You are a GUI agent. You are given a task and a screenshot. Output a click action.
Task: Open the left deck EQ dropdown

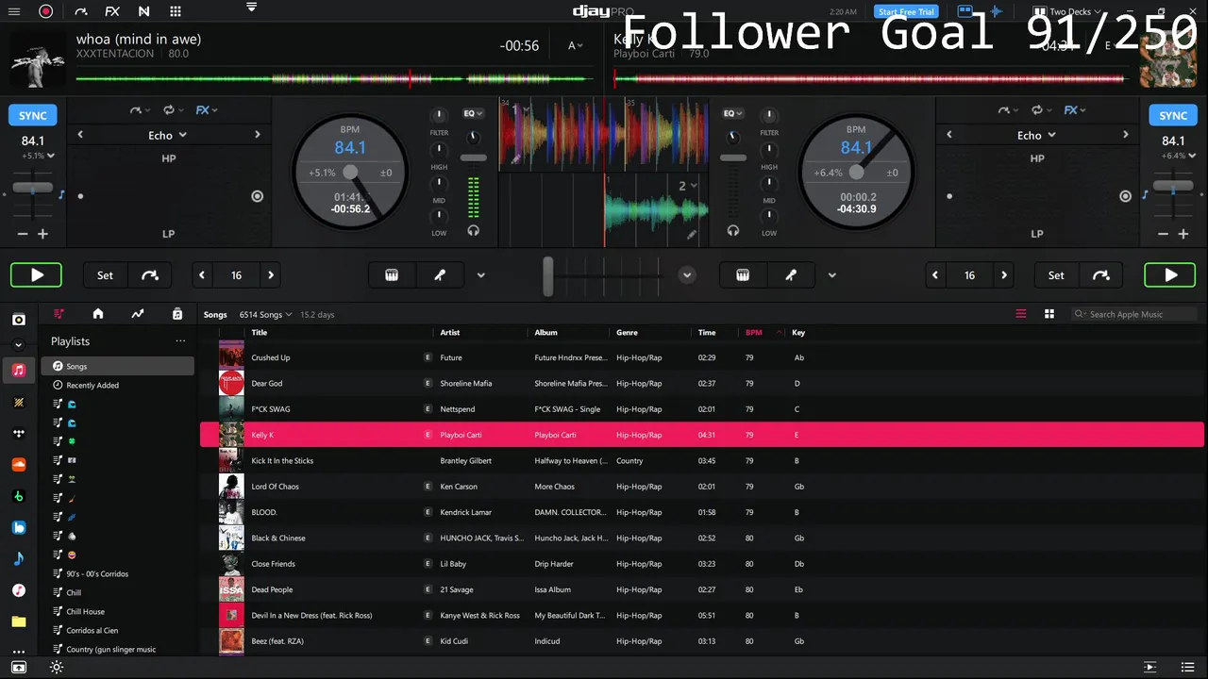[473, 113]
